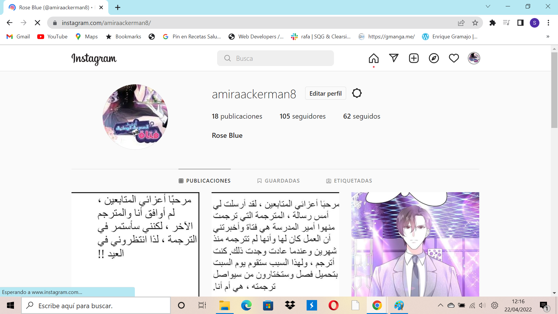Viewport: 558px width, 314px height.
Task: Click the Instagram logo
Action: [94, 59]
